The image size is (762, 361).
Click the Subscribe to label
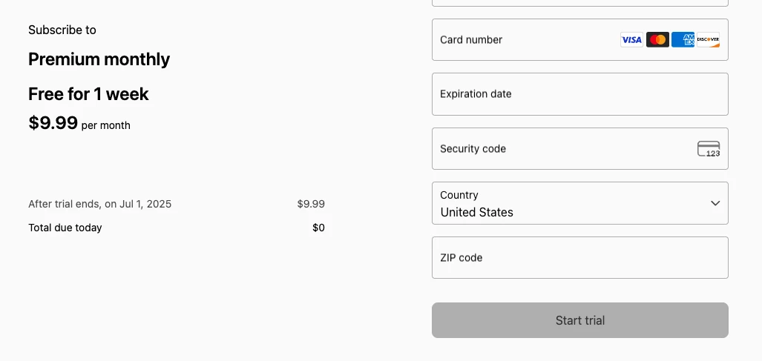pos(62,30)
